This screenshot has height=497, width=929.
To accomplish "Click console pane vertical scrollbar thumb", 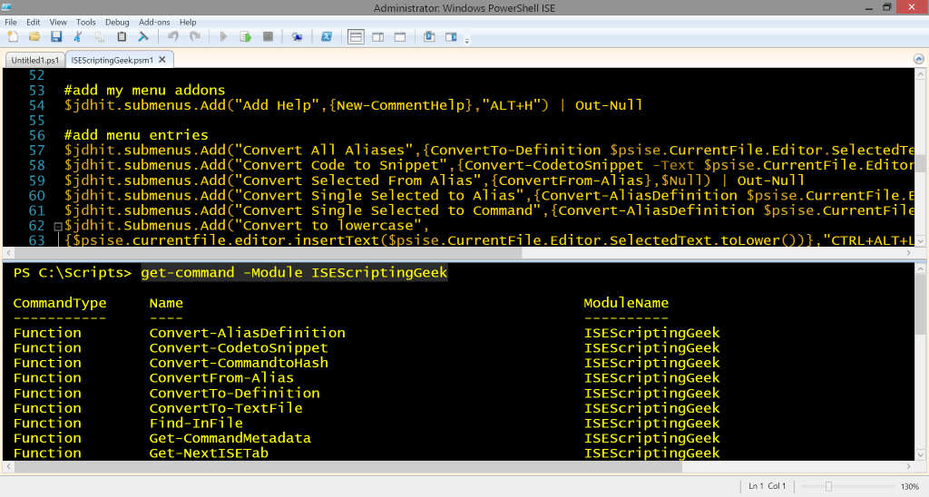I will coord(921,303).
